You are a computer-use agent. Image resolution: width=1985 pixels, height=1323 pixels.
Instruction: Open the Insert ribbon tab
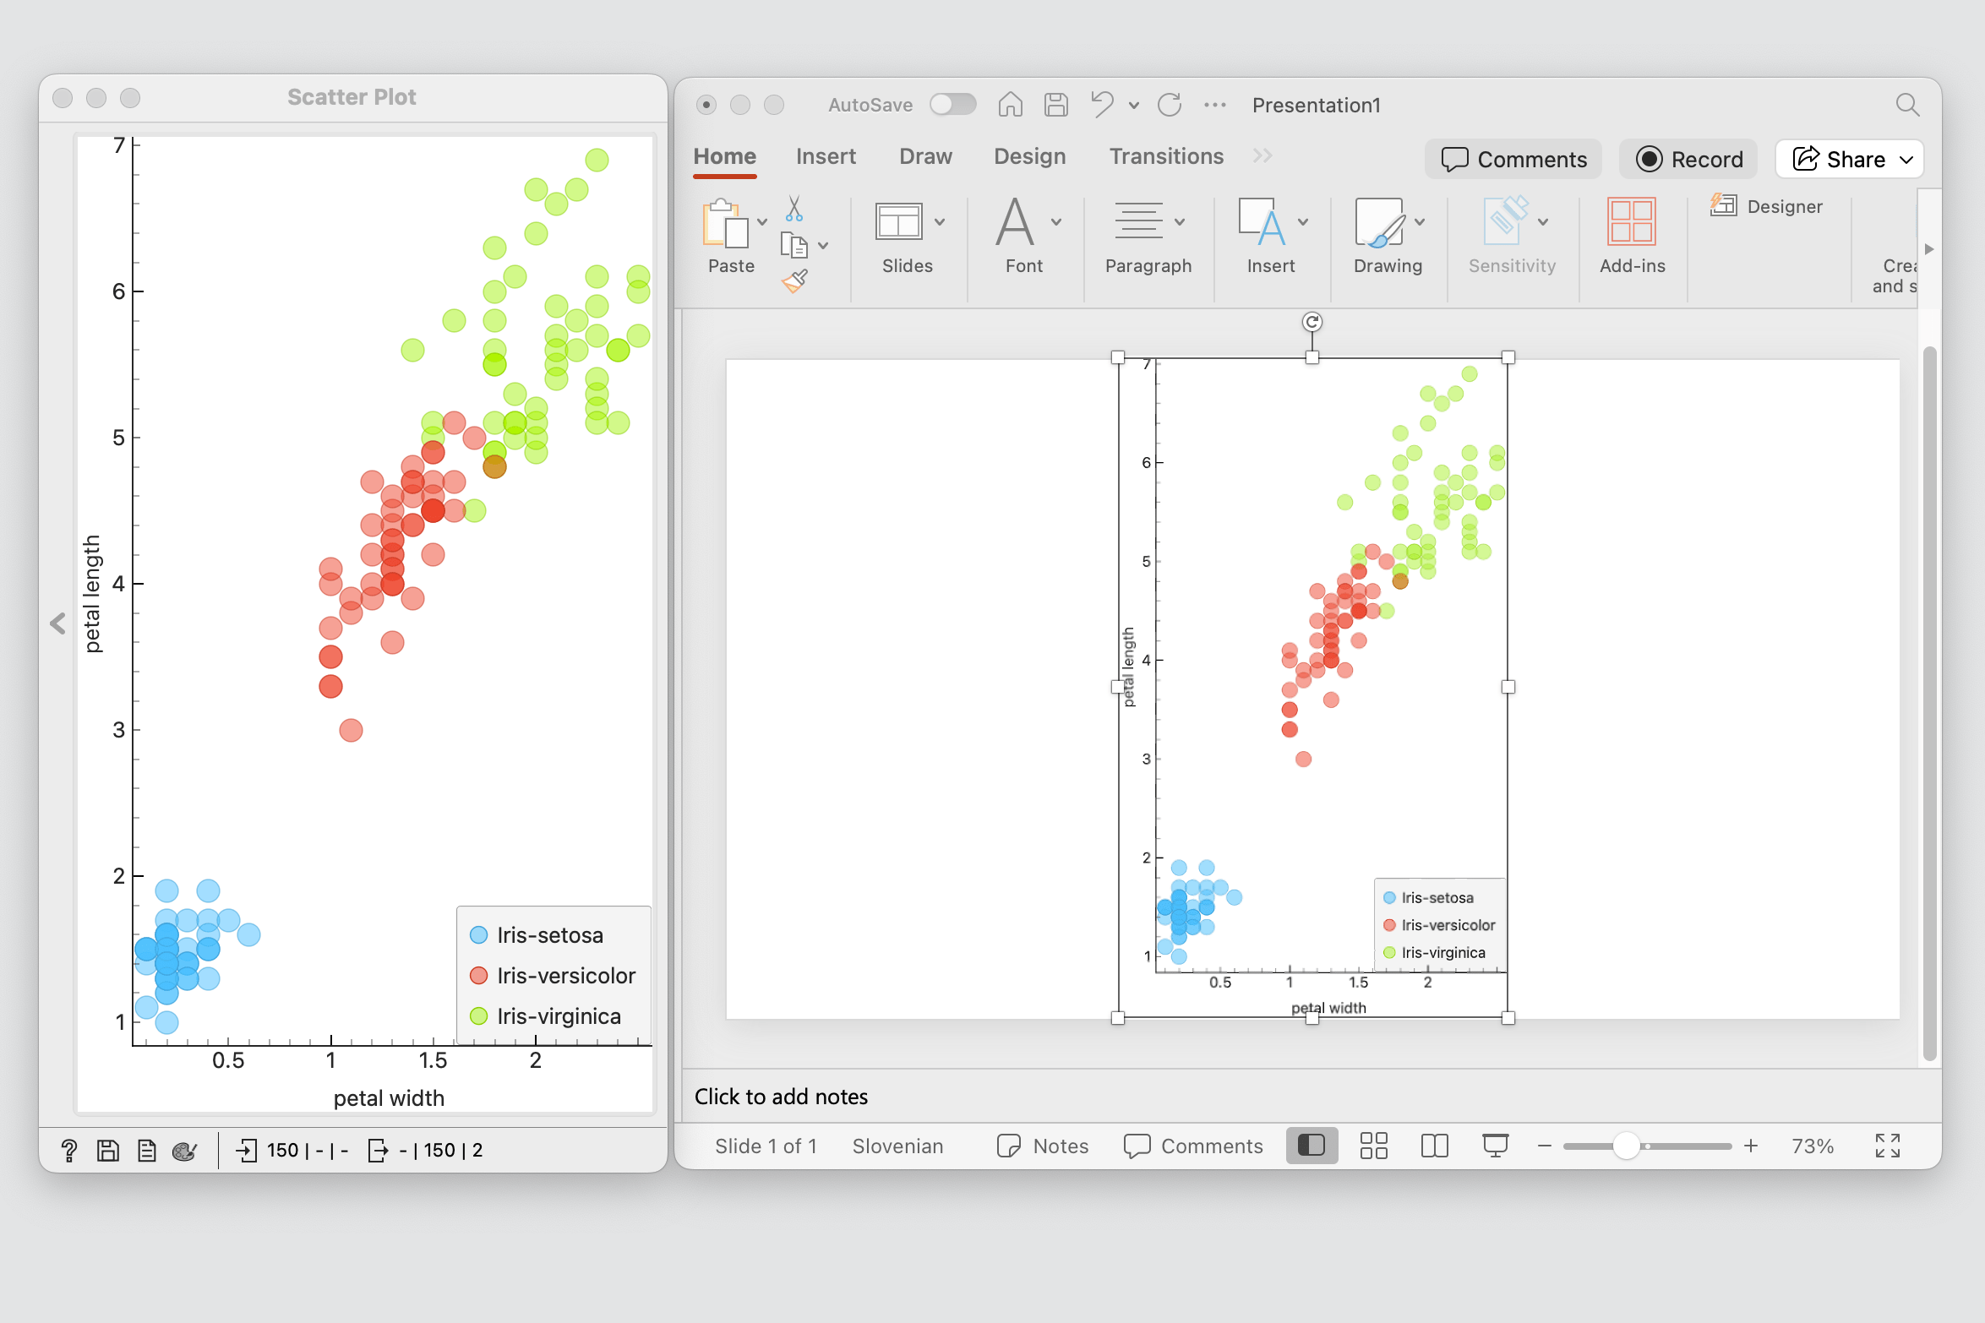click(825, 156)
